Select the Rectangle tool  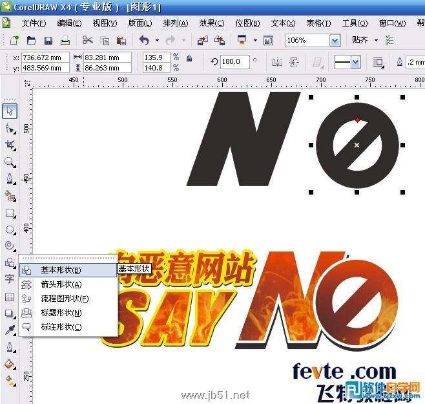coord(10,213)
